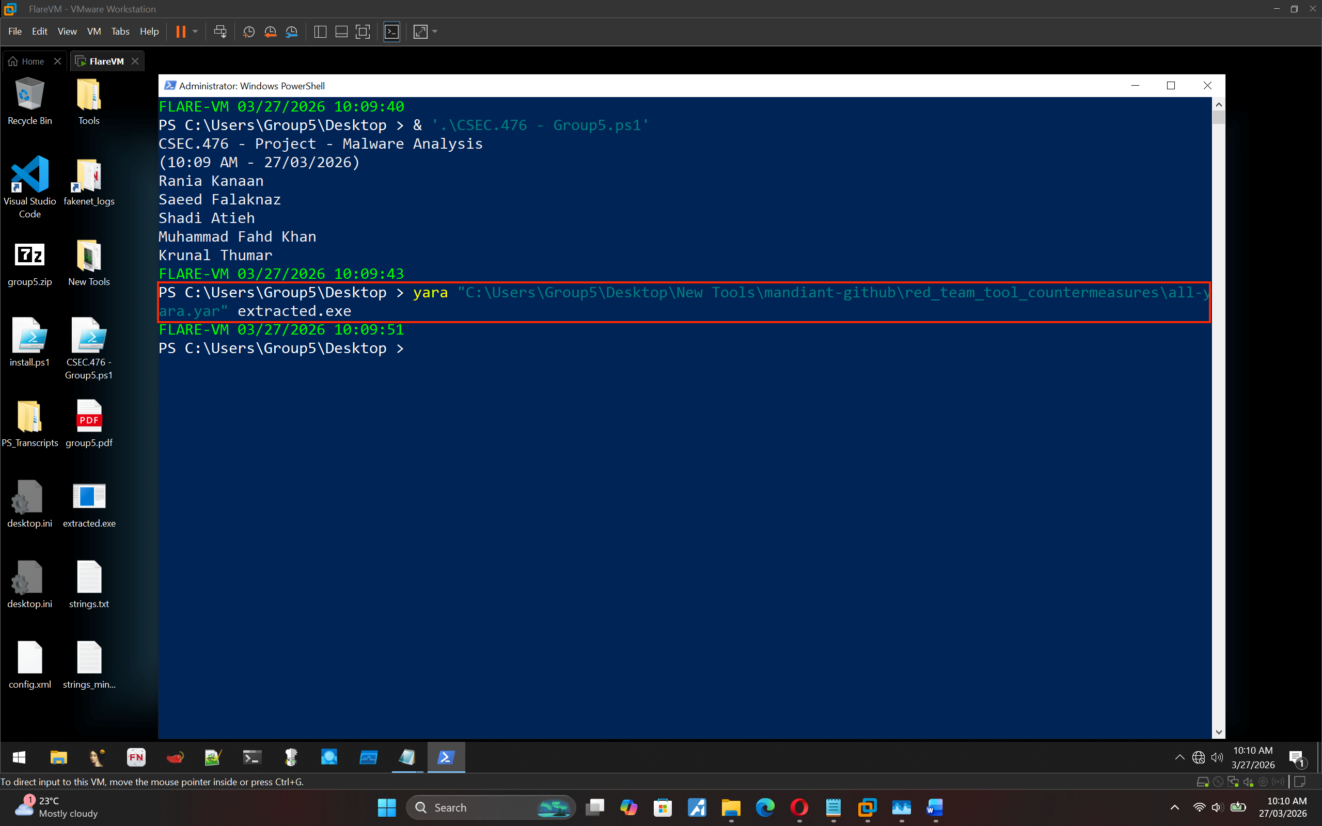Open the VM menu
This screenshot has height=826, width=1322.
click(x=93, y=31)
